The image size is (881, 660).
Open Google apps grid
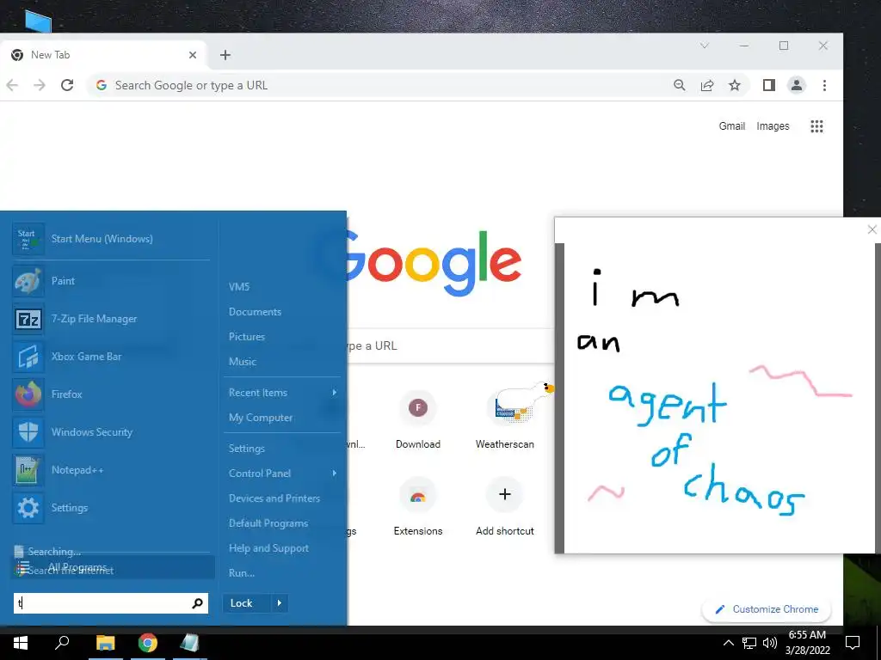click(816, 126)
